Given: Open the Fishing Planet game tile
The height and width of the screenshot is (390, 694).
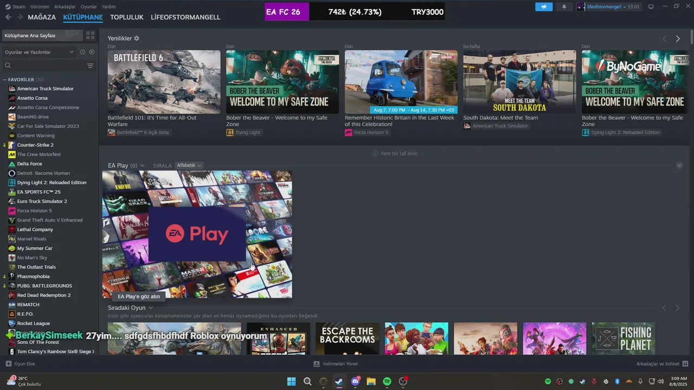Looking at the screenshot, I should click(624, 339).
